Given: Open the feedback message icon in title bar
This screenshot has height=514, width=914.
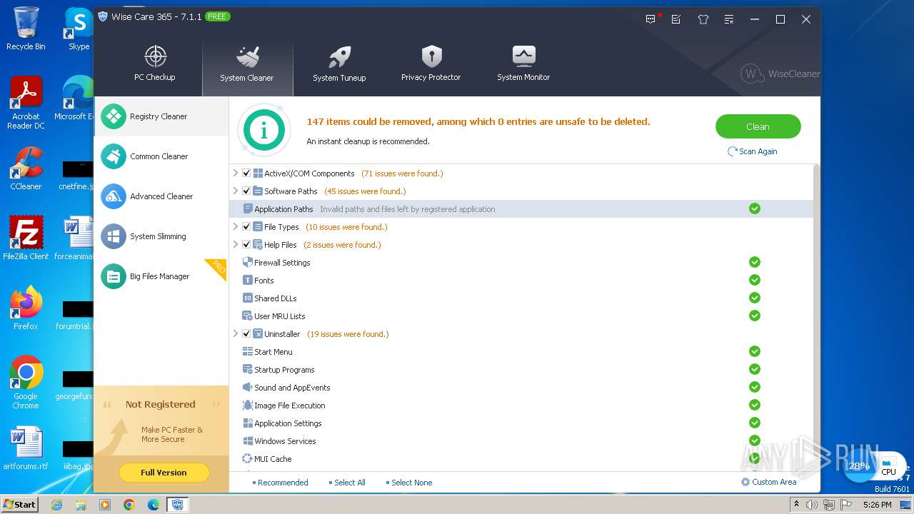Looking at the screenshot, I should [651, 19].
